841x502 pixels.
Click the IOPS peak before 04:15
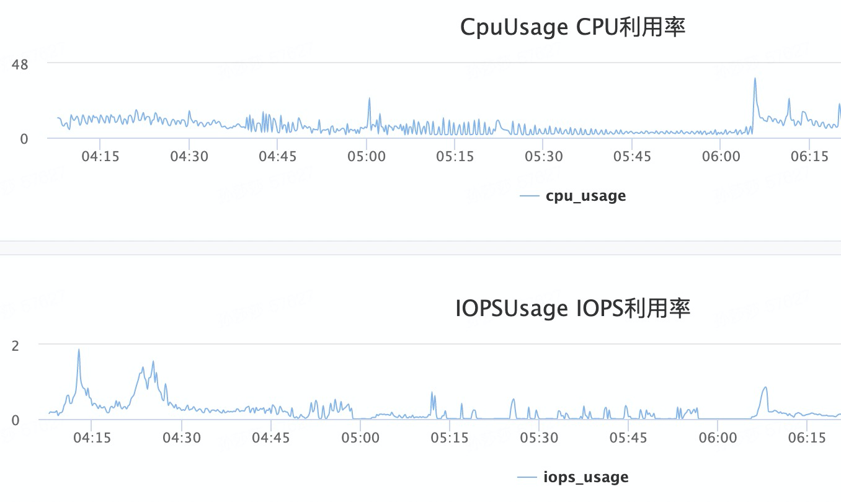point(79,350)
